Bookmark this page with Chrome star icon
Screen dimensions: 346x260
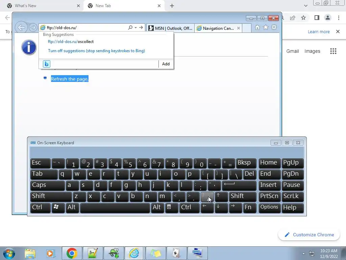[303, 18]
